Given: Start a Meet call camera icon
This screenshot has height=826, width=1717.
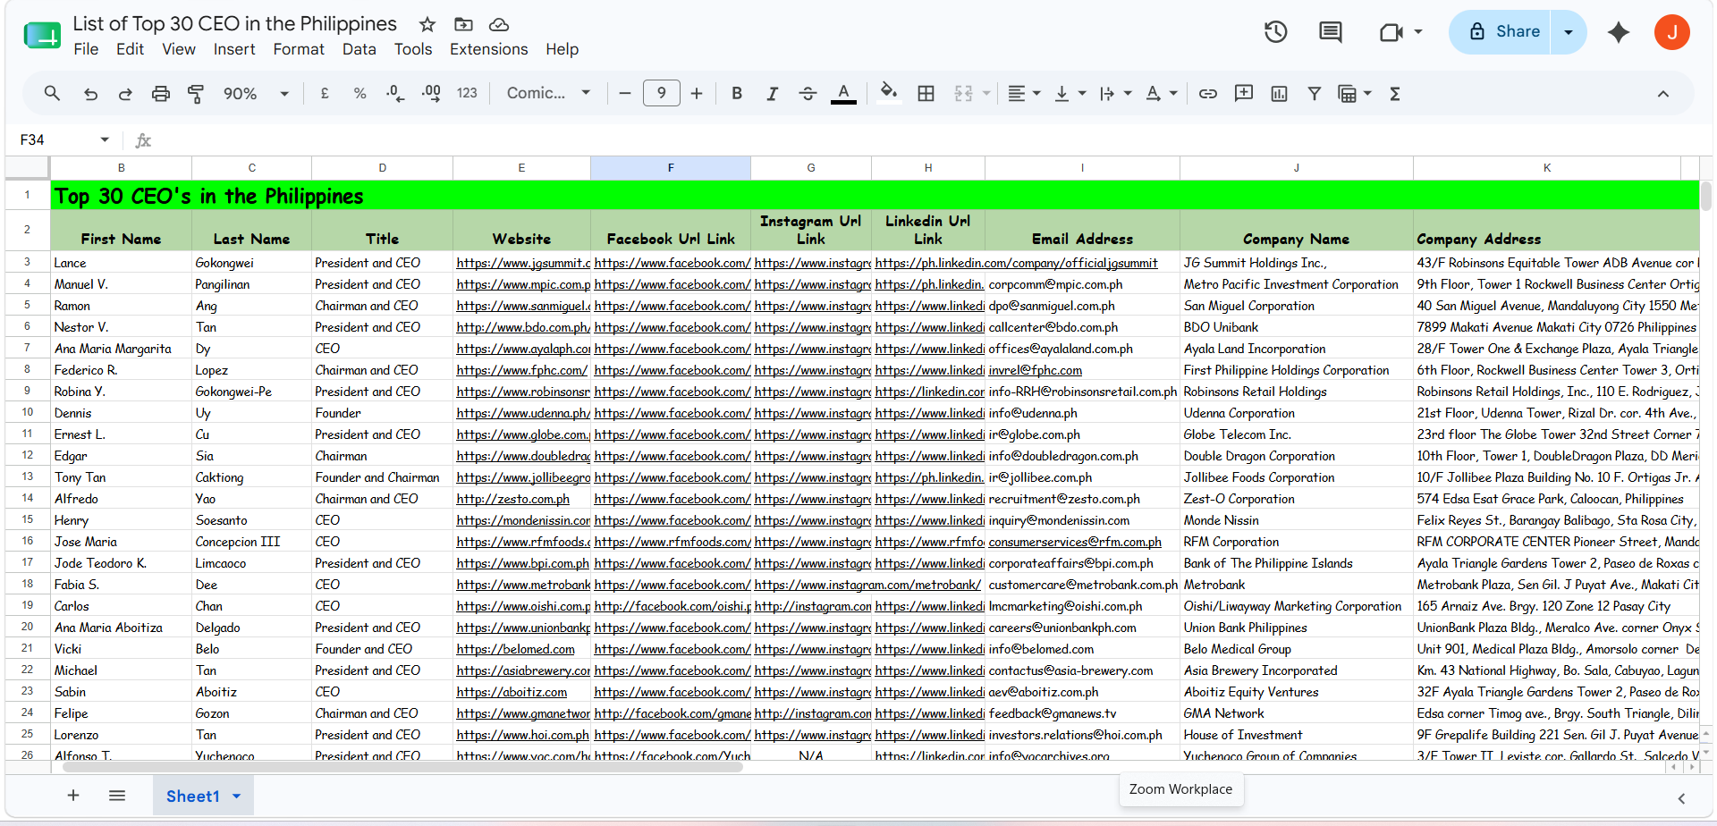Looking at the screenshot, I should (1391, 32).
